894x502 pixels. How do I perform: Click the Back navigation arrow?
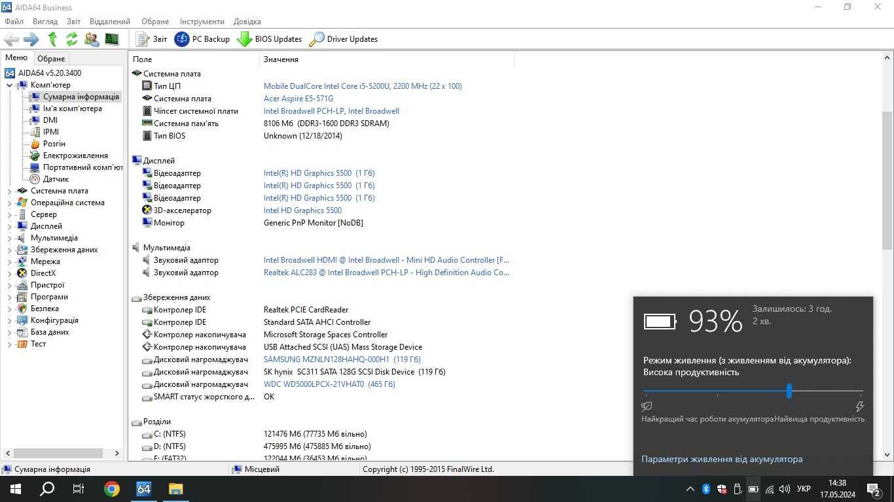coord(12,39)
